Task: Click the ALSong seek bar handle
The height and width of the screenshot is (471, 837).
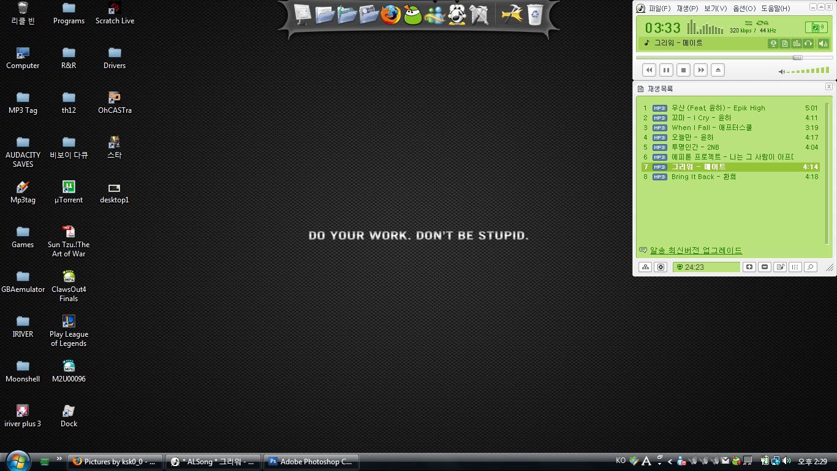Action: pyautogui.click(x=797, y=58)
